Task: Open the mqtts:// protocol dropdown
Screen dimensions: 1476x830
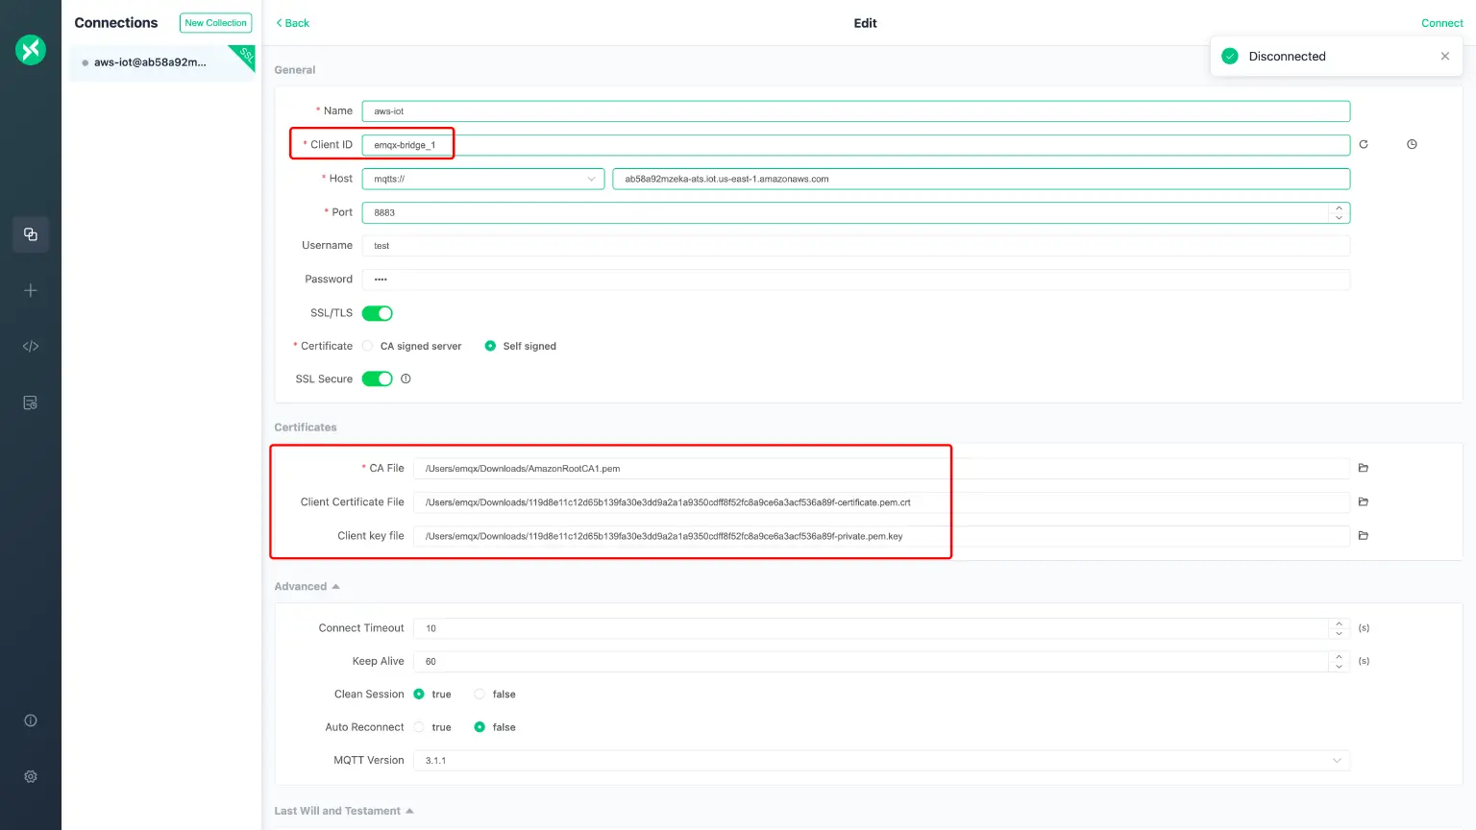Action: (590, 179)
